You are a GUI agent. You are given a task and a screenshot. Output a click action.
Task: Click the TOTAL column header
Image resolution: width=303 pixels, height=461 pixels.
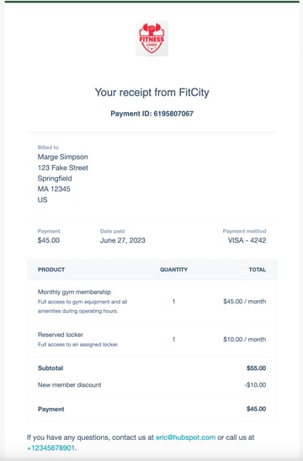[x=258, y=270]
